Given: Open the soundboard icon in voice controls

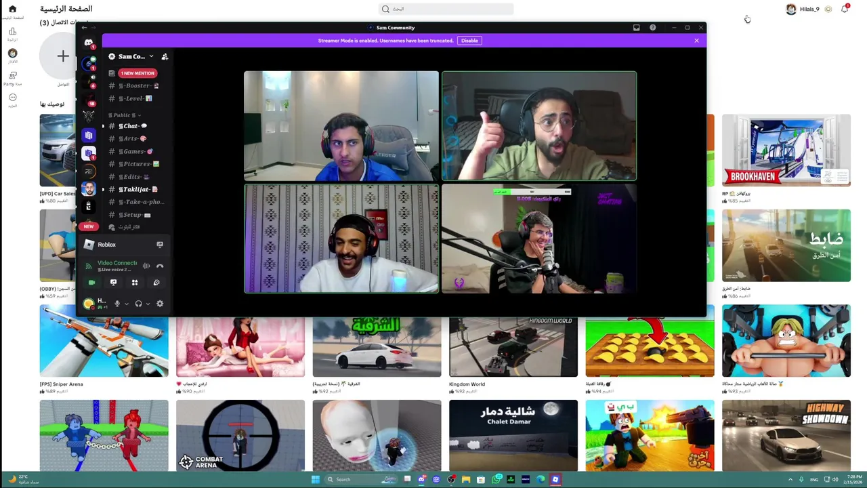Looking at the screenshot, I should tap(156, 283).
